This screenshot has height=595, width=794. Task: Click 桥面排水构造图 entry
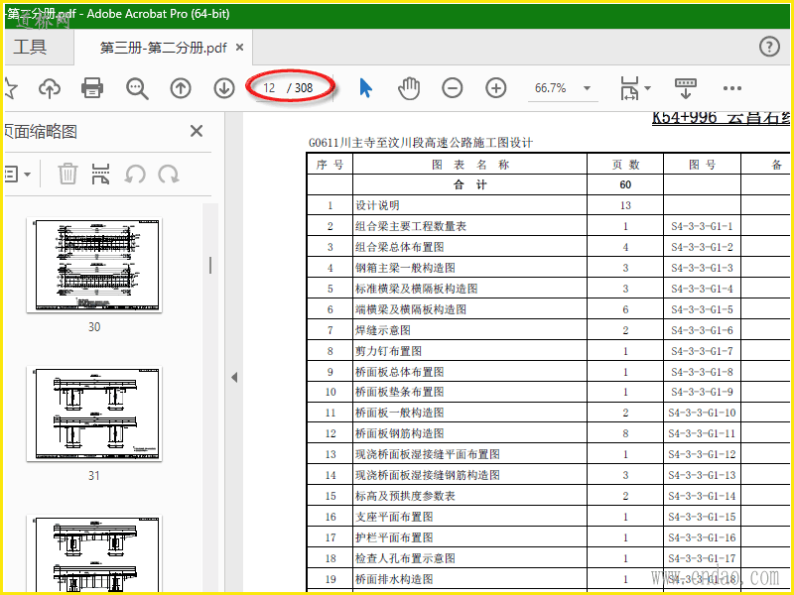coord(394,579)
